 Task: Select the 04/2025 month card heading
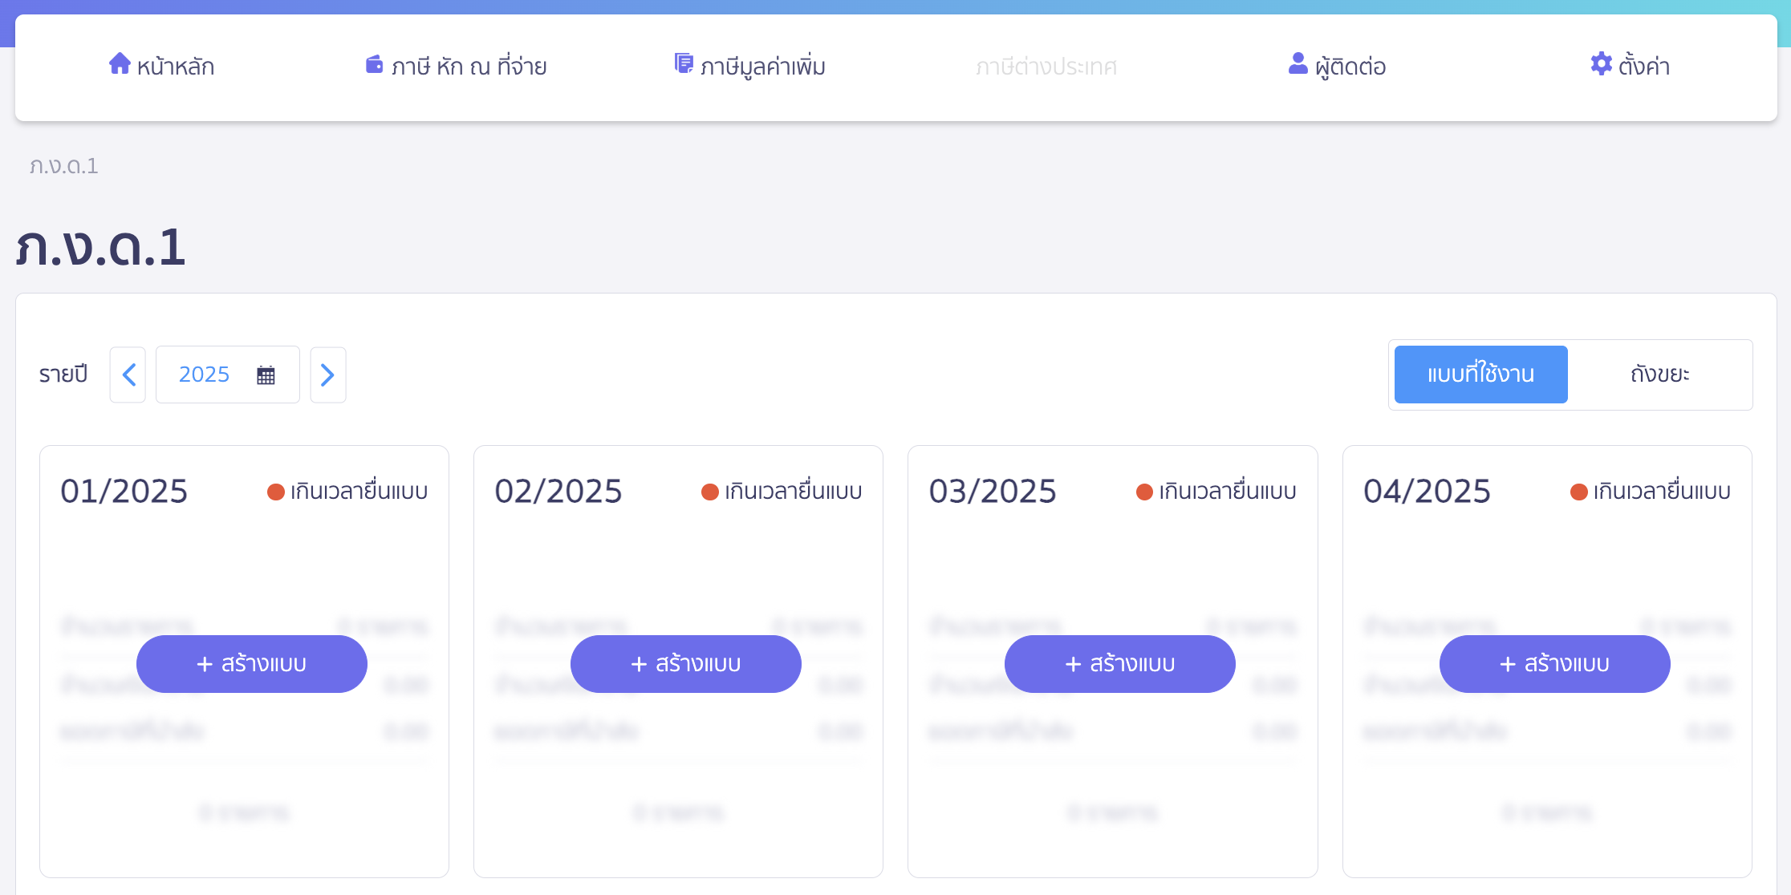coord(1427,491)
